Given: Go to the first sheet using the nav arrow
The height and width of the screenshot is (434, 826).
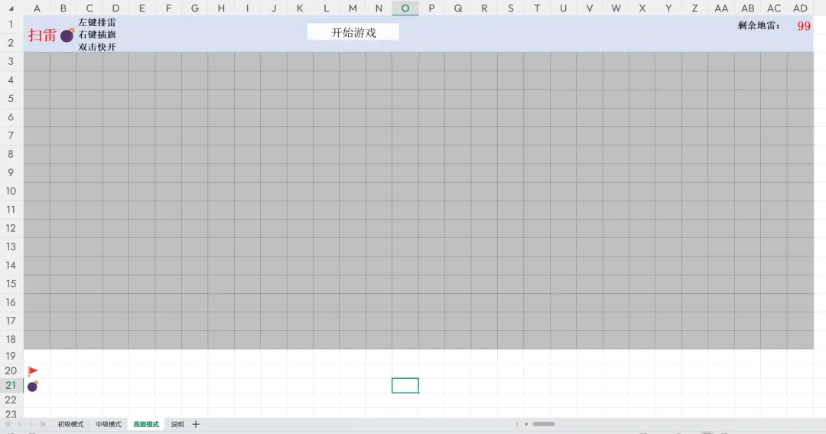Looking at the screenshot, I should pos(8,424).
